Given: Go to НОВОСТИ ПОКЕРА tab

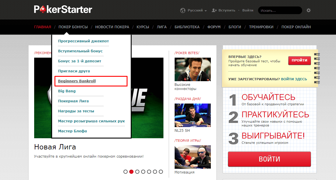Looking at the screenshot, I should [112, 27].
